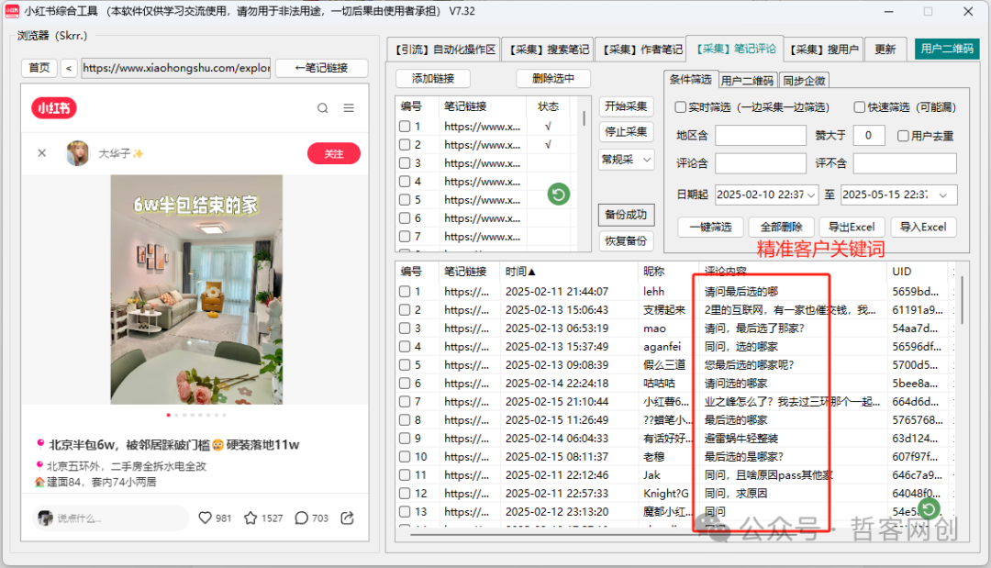Click browser back arrow button
The height and width of the screenshot is (568, 991).
69,68
